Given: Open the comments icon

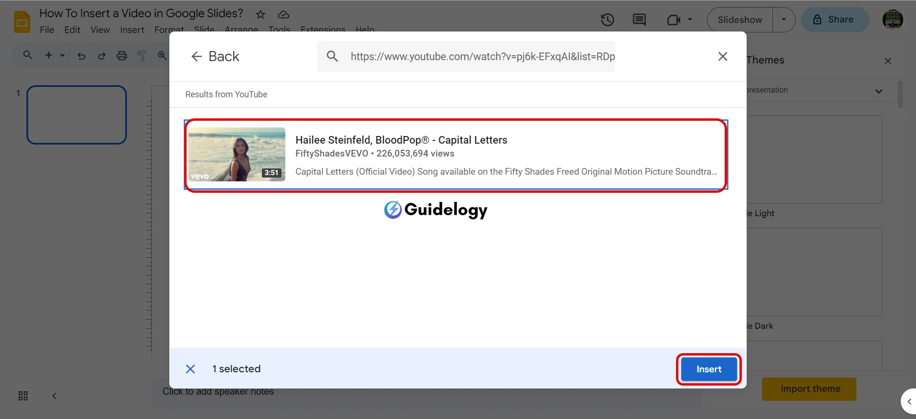Looking at the screenshot, I should (639, 20).
